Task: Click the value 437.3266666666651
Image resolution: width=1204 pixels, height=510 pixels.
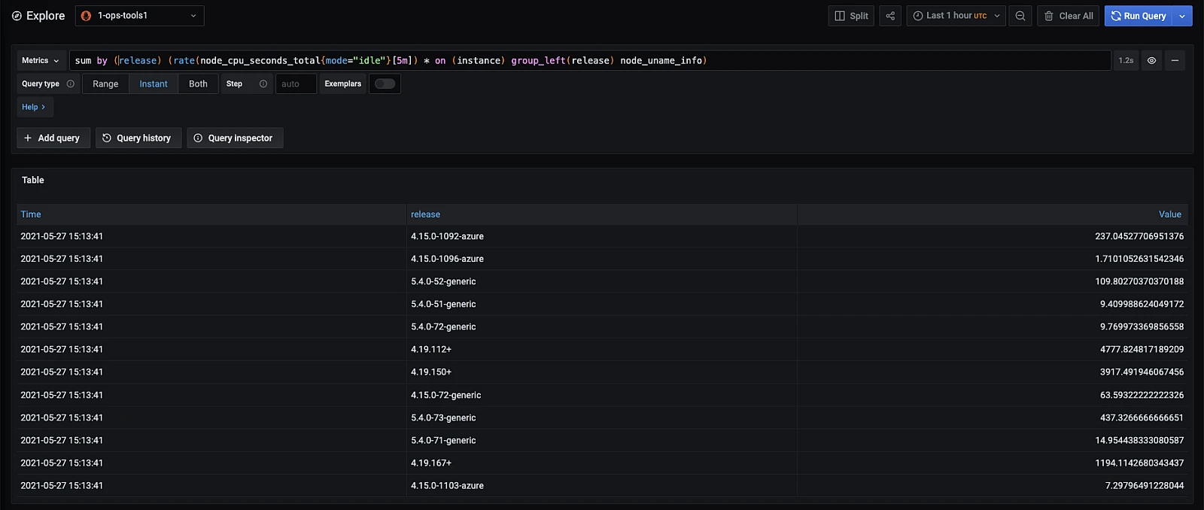Action: pyautogui.click(x=1142, y=417)
